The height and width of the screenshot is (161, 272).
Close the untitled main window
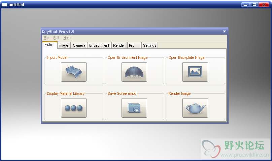(264, 5)
